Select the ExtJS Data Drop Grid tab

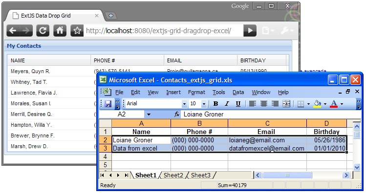click(55, 16)
